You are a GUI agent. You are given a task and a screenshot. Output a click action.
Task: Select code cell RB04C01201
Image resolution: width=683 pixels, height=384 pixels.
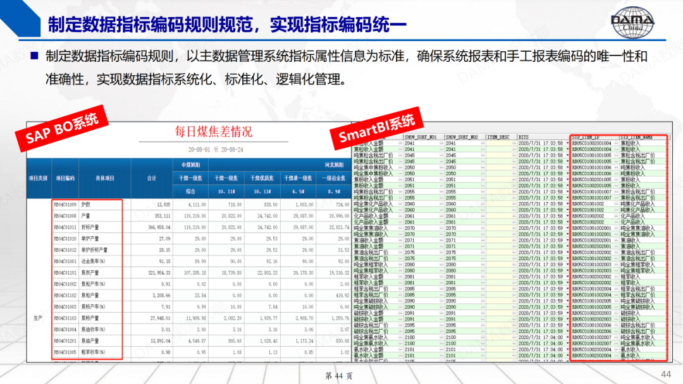pyautogui.click(x=65, y=340)
